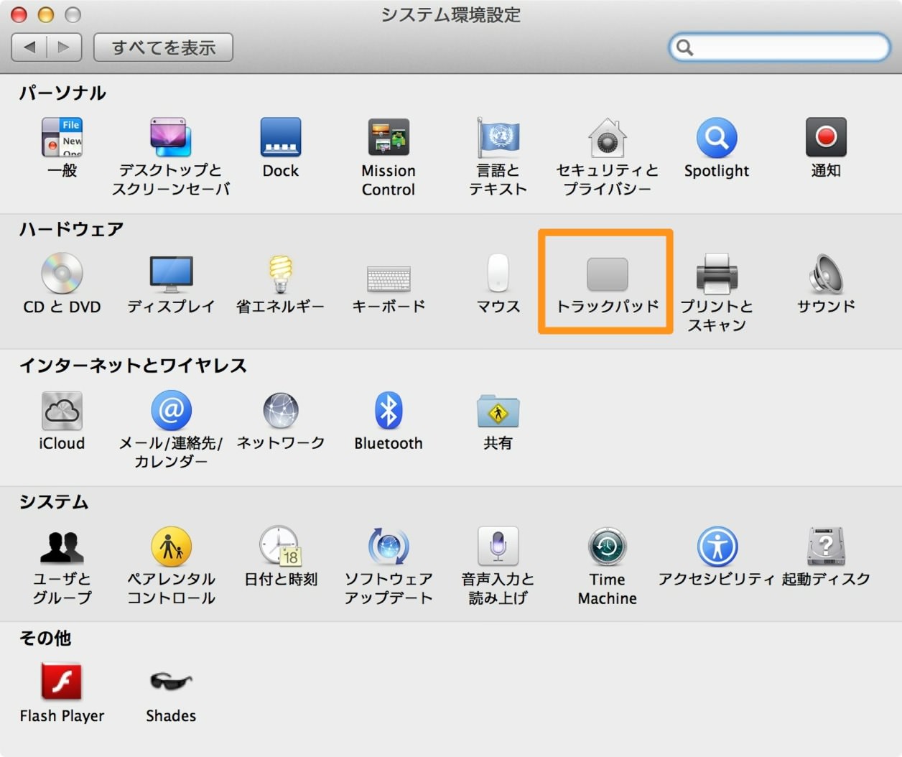
Task: Open トラックパッド (Trackpad) preferences
Action: pos(607,274)
